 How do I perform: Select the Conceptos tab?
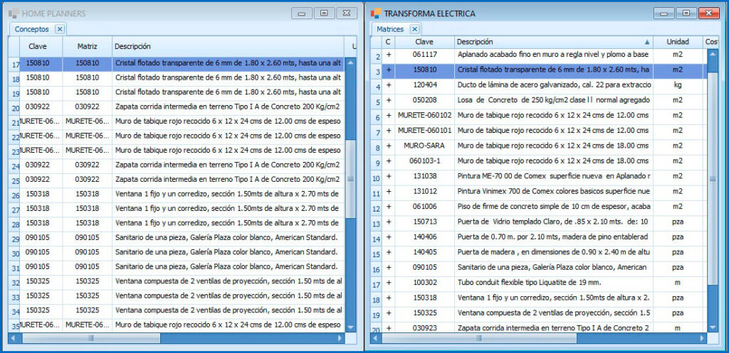coord(31,28)
